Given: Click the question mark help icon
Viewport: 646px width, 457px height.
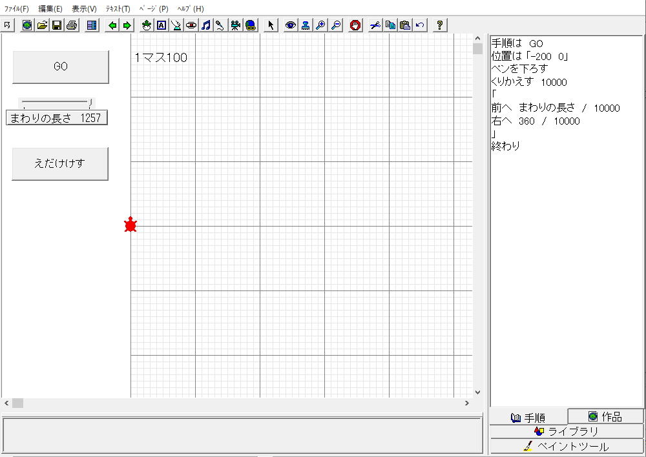Looking at the screenshot, I should tap(440, 25).
